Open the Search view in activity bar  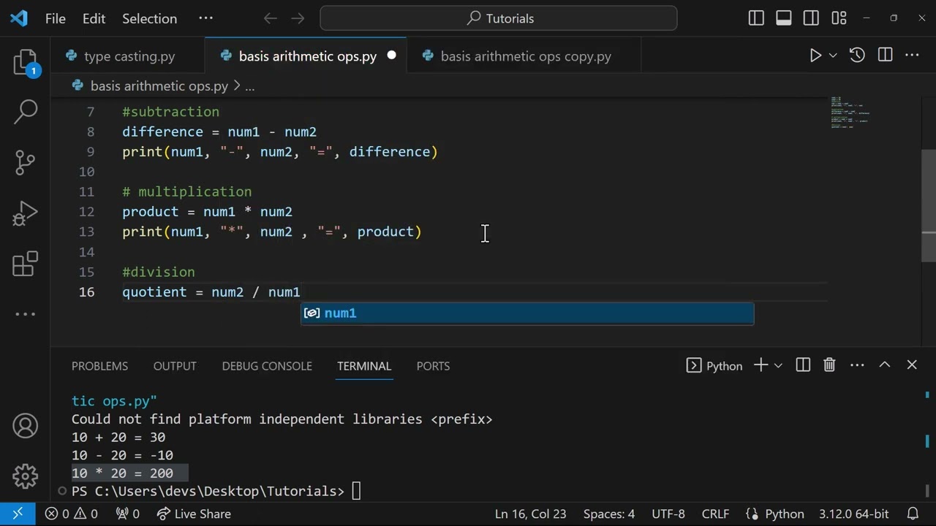(x=26, y=112)
